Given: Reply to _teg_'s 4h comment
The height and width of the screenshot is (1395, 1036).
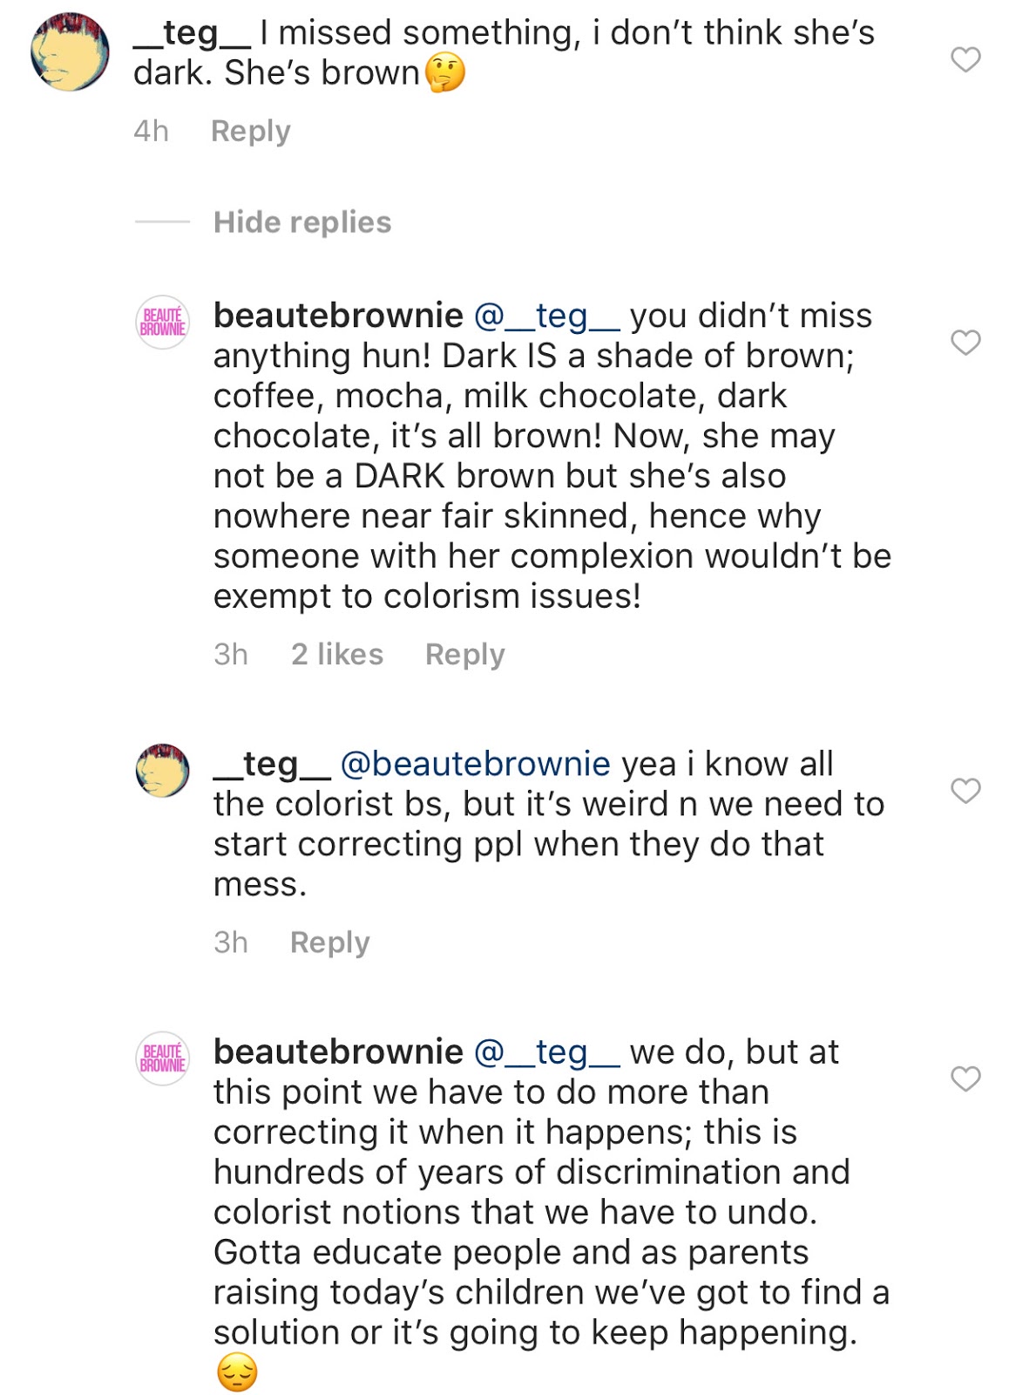Looking at the screenshot, I should coord(250,131).
